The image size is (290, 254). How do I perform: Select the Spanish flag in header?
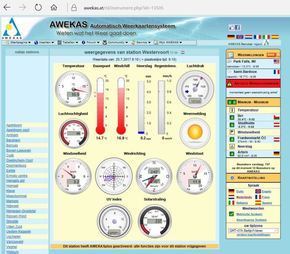click(275, 37)
